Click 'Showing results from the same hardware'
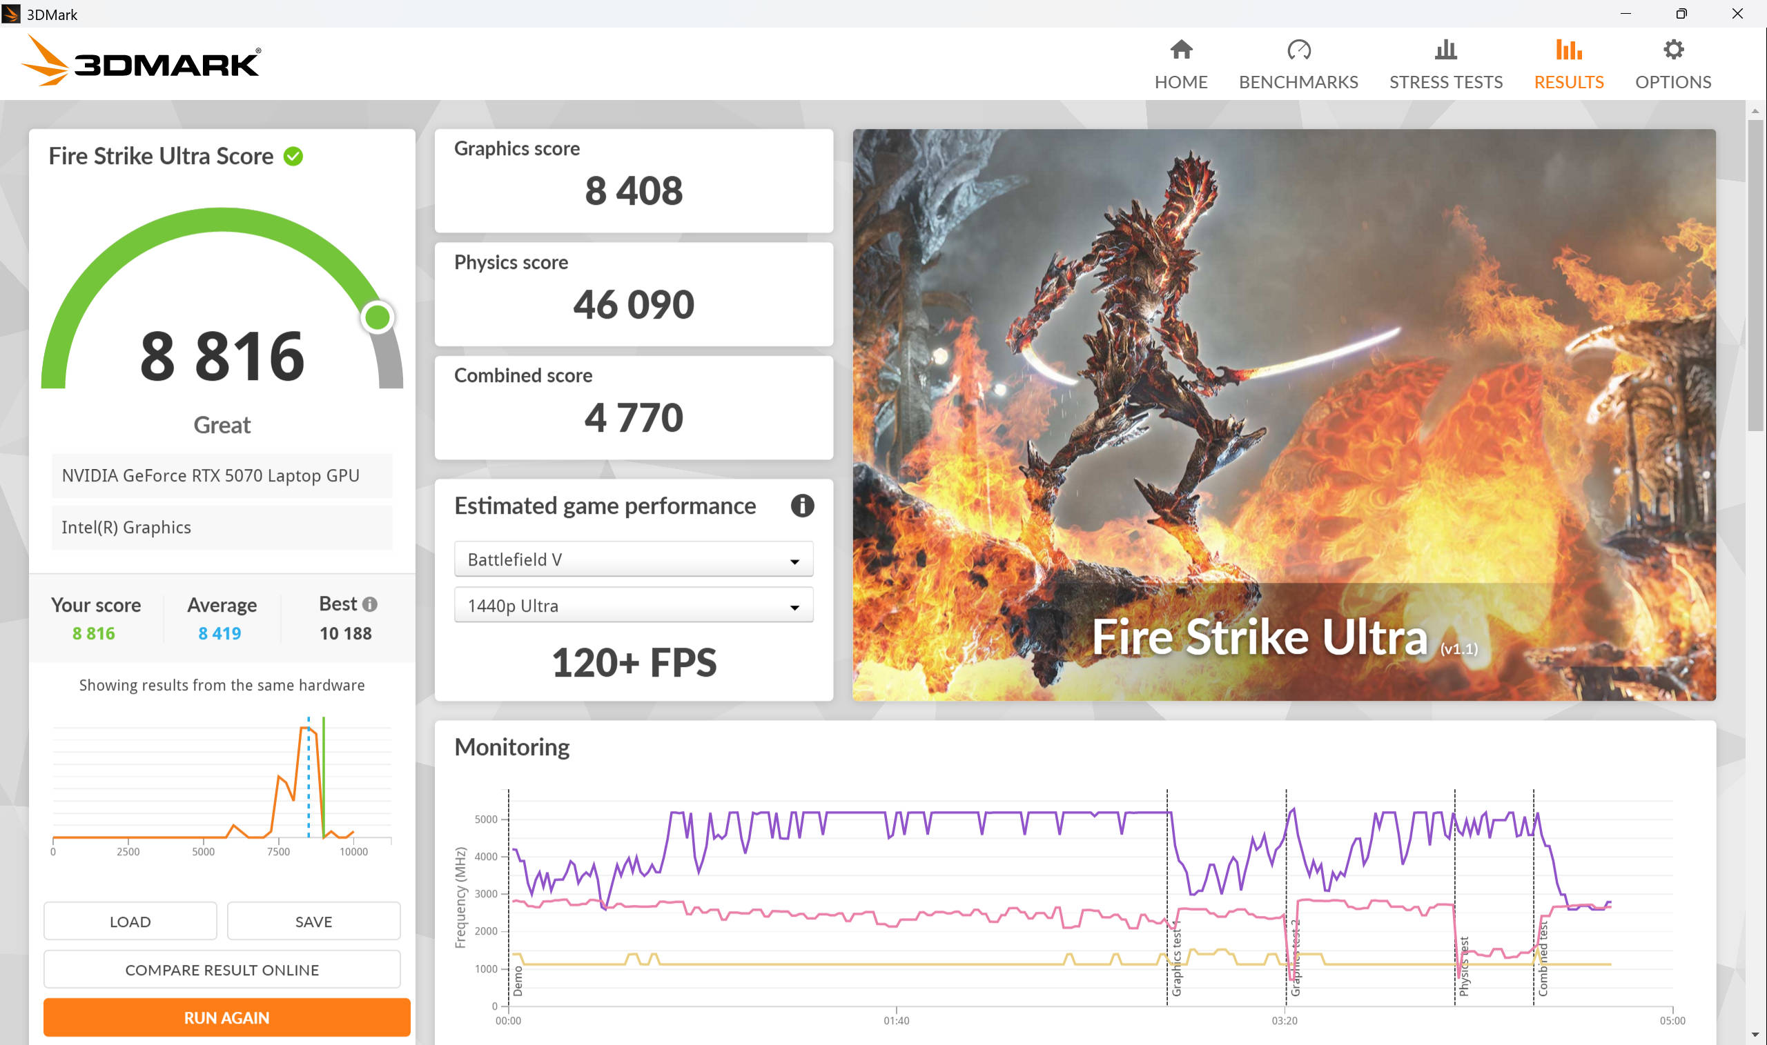This screenshot has width=1767, height=1045. tap(222, 685)
